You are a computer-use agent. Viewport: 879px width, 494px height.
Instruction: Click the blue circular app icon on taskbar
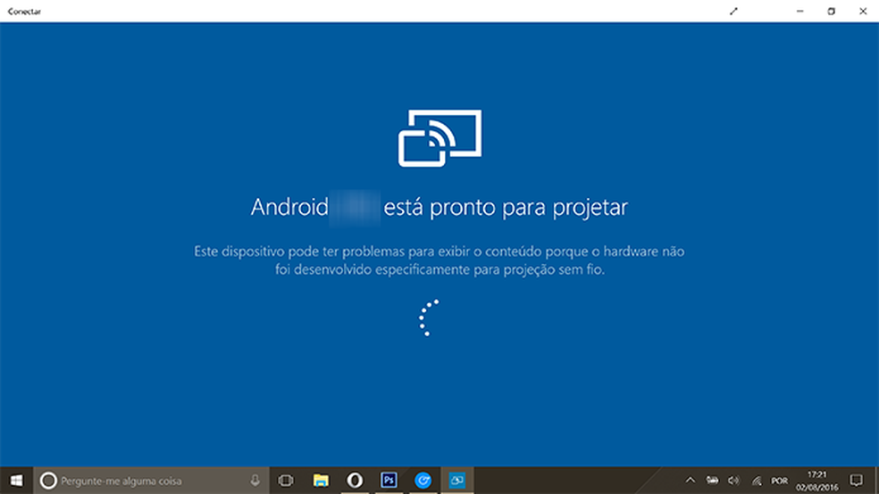point(423,481)
